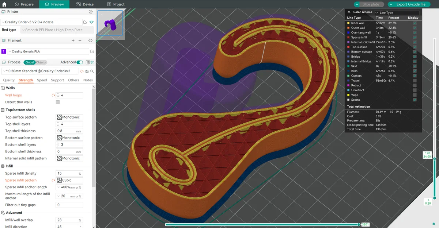Switch to the Device tab
Viewport: 439px width, 228px height.
coord(85,4)
